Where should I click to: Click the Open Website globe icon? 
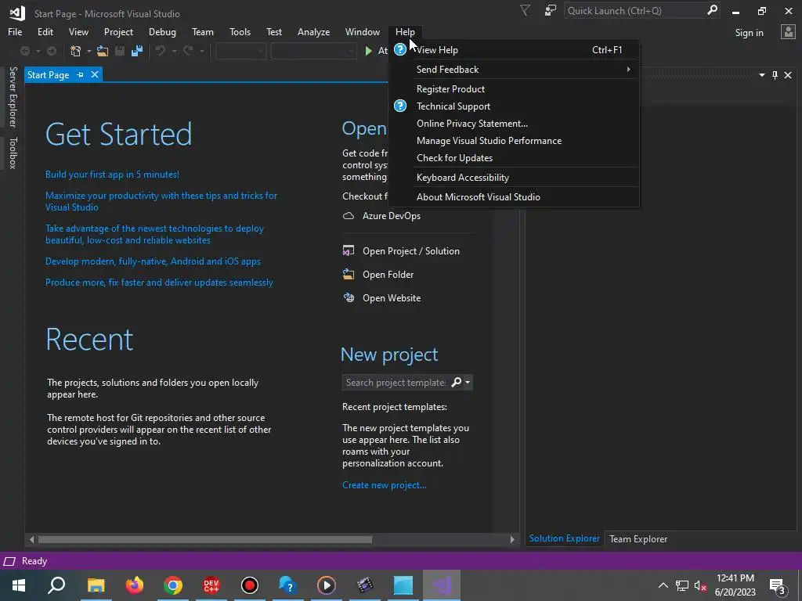349,298
